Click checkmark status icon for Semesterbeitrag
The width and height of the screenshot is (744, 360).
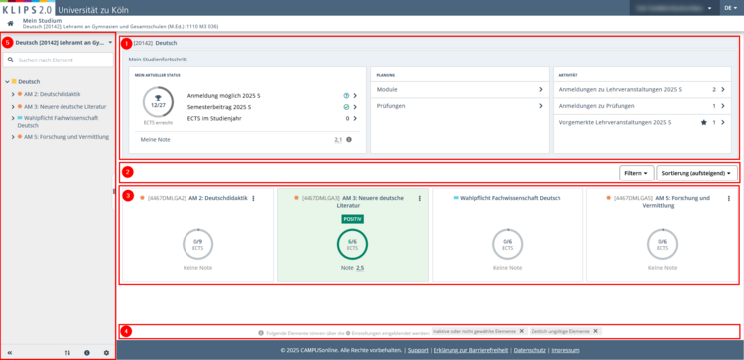click(346, 107)
